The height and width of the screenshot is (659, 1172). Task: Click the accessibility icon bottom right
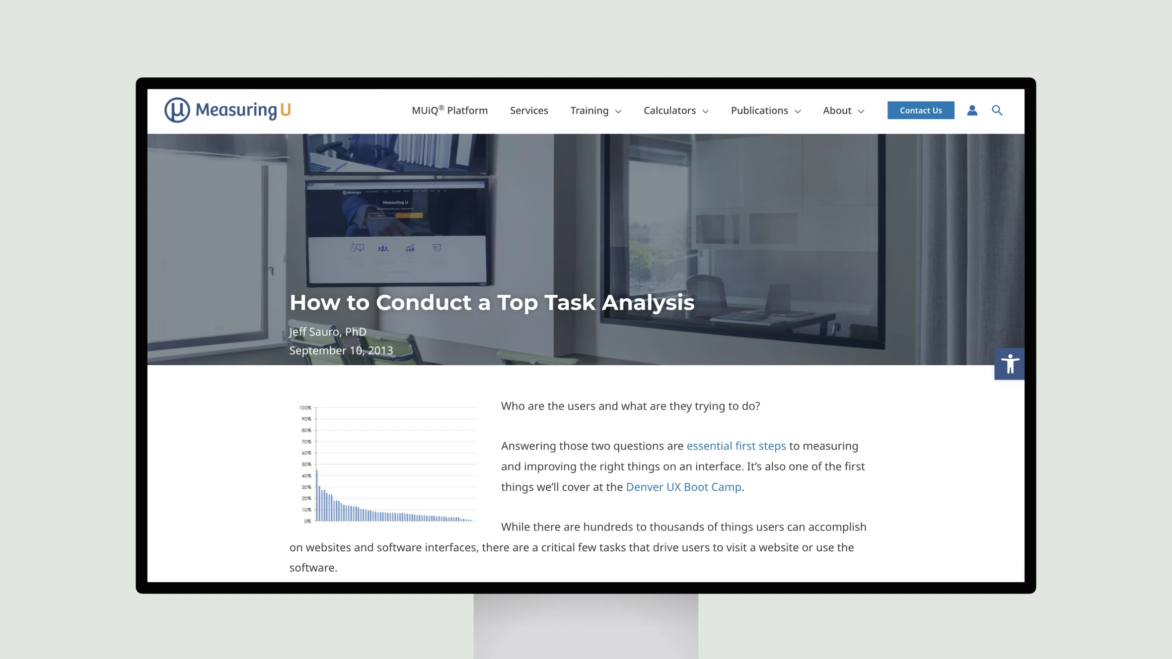1010,364
